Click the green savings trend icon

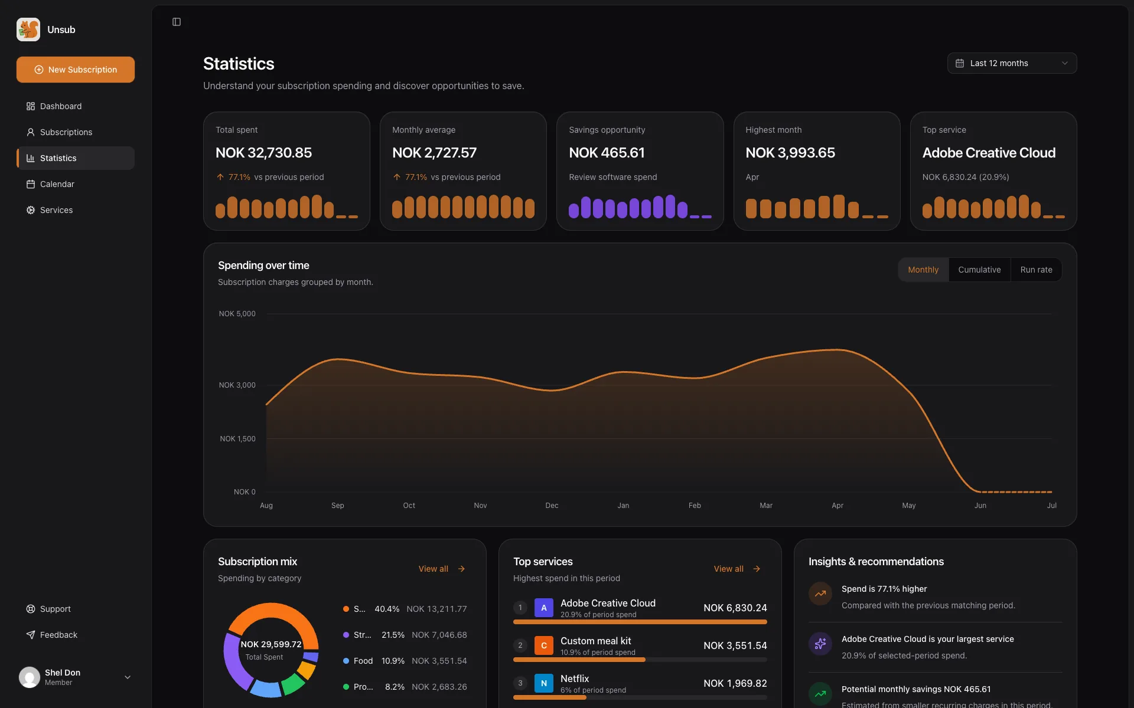tap(820, 694)
